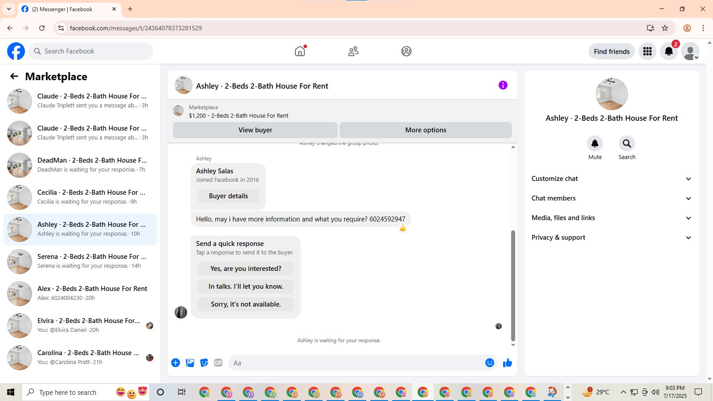The image size is (713, 401).
Task: Expand Customize chat section
Action: pyautogui.click(x=611, y=179)
